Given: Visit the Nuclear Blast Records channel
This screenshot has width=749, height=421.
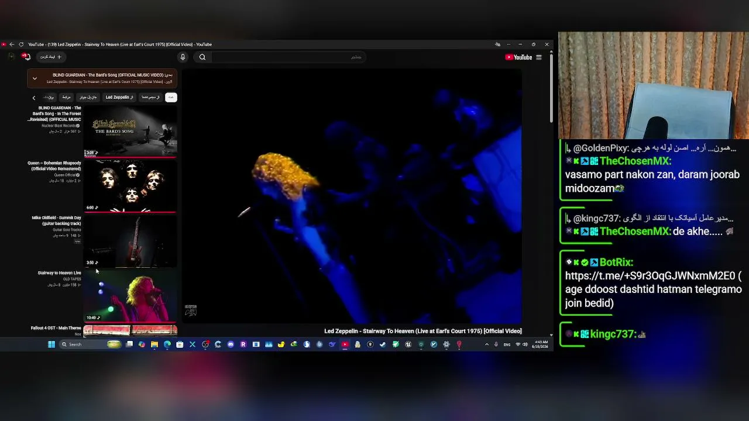Looking at the screenshot, I should point(60,126).
